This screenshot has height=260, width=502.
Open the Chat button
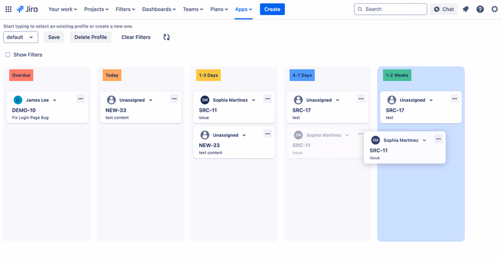click(444, 9)
